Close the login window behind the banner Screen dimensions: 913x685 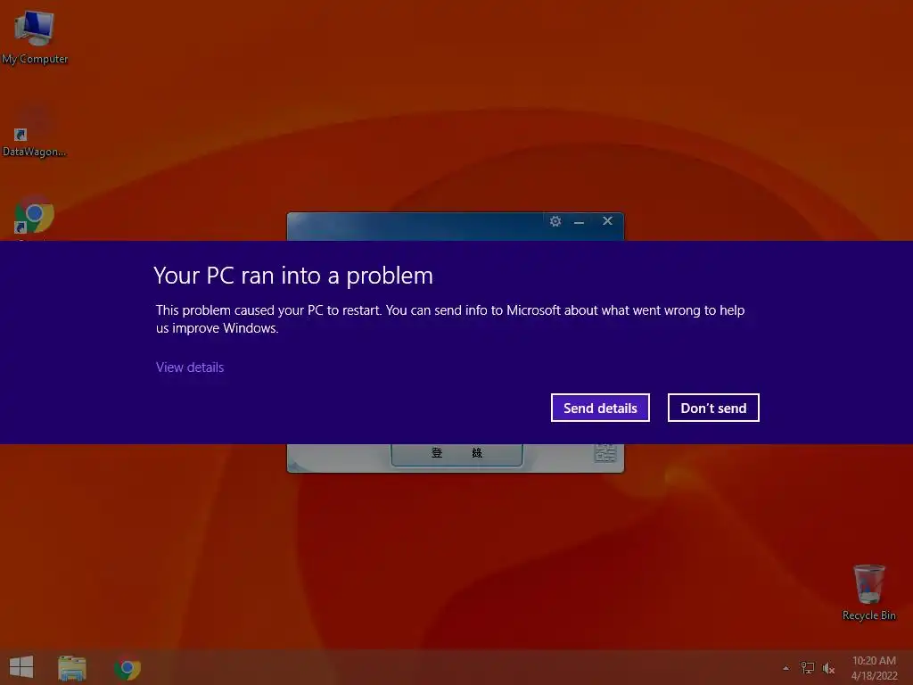(x=607, y=221)
